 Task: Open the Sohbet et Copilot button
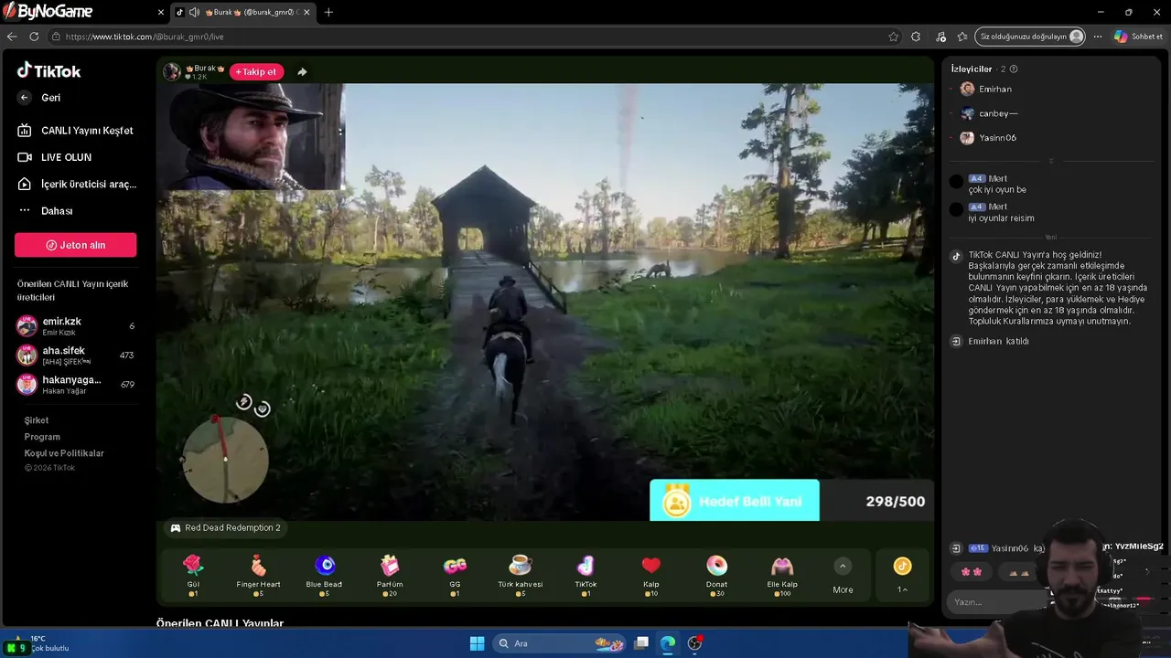point(1137,37)
